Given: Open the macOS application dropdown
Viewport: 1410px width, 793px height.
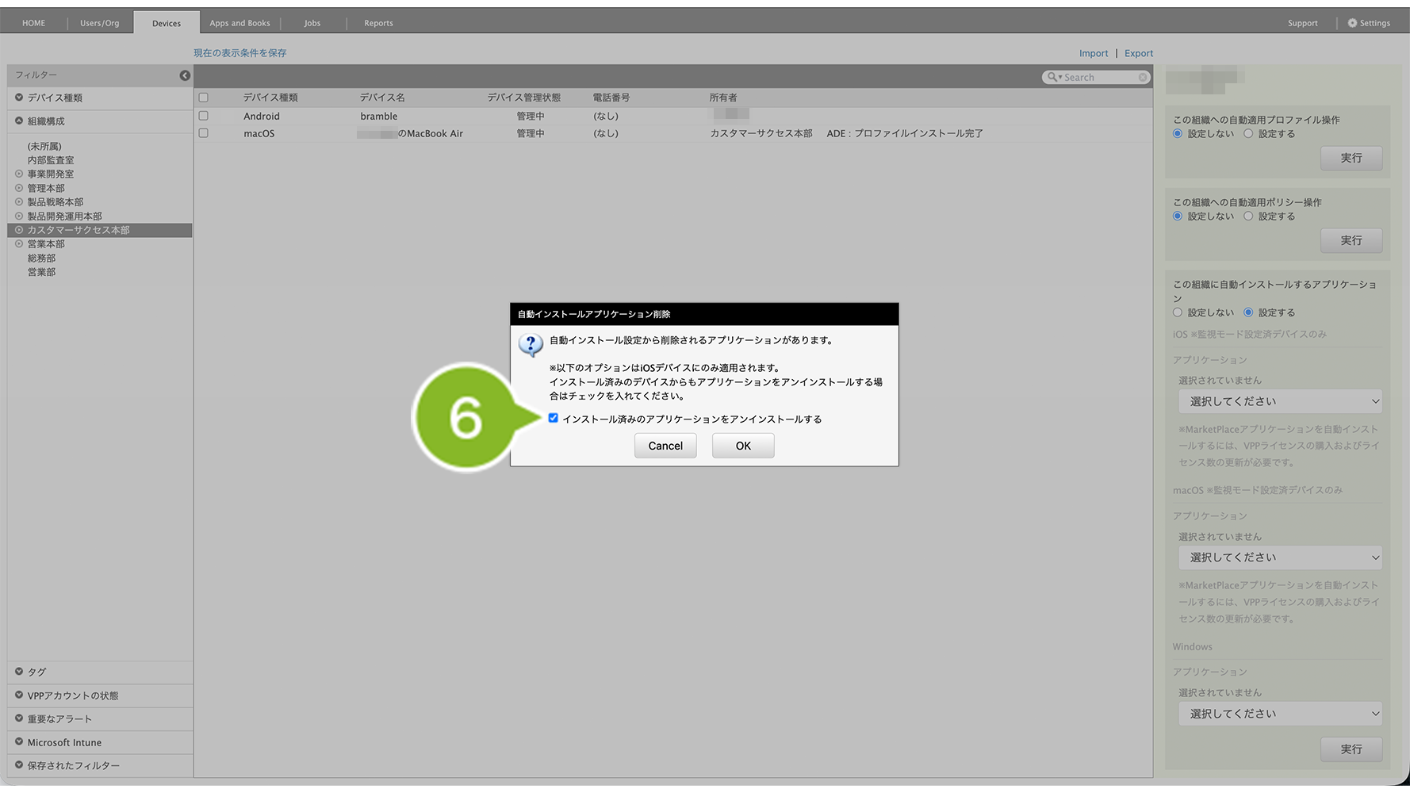Looking at the screenshot, I should [x=1280, y=557].
